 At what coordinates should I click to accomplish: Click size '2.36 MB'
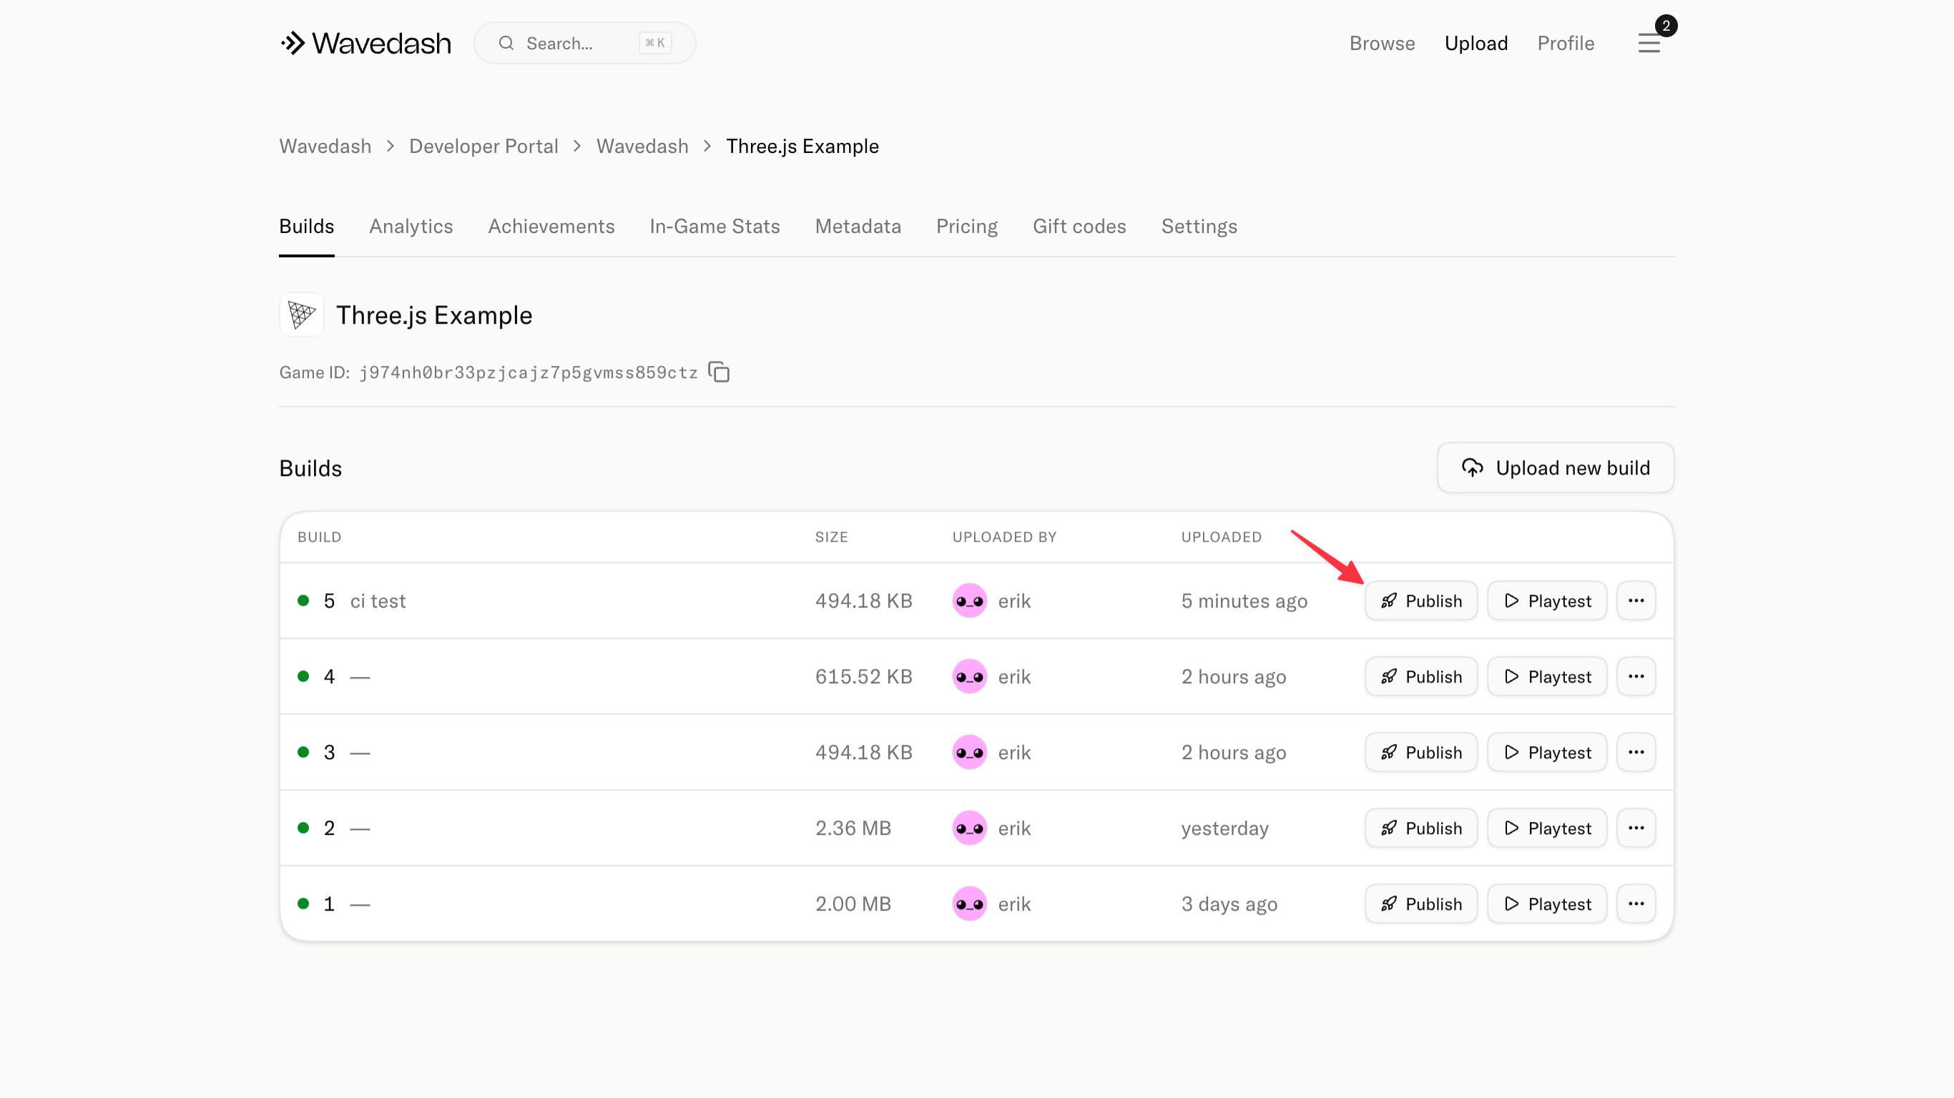point(853,828)
